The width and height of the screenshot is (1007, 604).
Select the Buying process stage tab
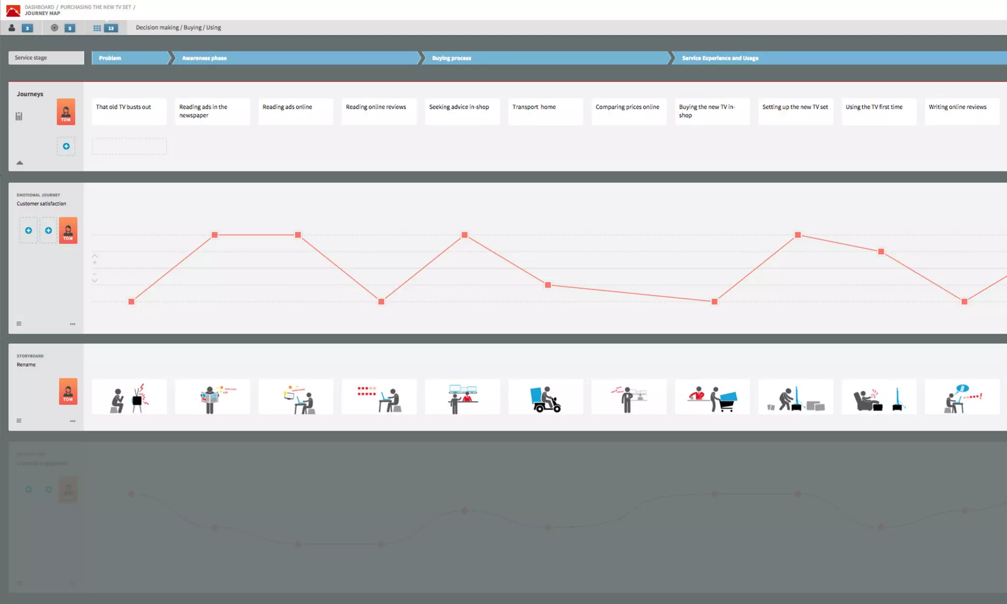click(451, 58)
